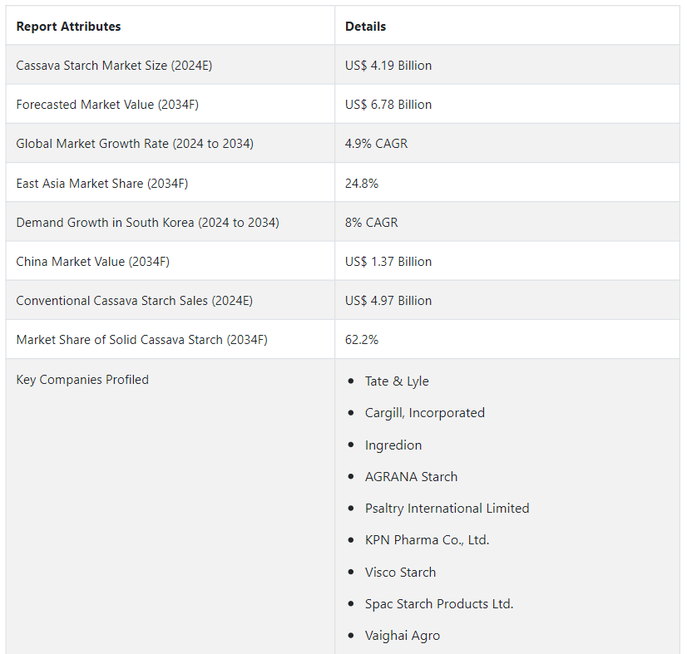The image size is (687, 654).
Task: Click 'KPN Pharma Co., Ltd.' list item
Action: pos(428,540)
